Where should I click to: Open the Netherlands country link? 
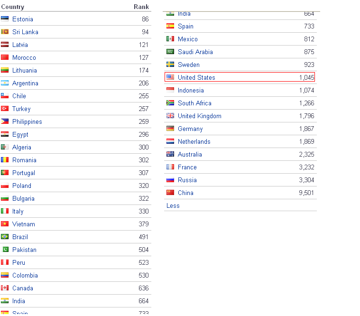coord(194,141)
